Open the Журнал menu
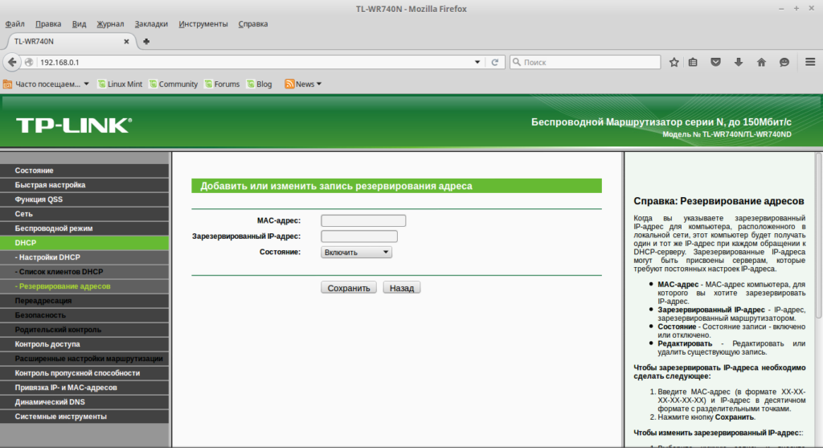This screenshot has width=823, height=448. point(110,23)
